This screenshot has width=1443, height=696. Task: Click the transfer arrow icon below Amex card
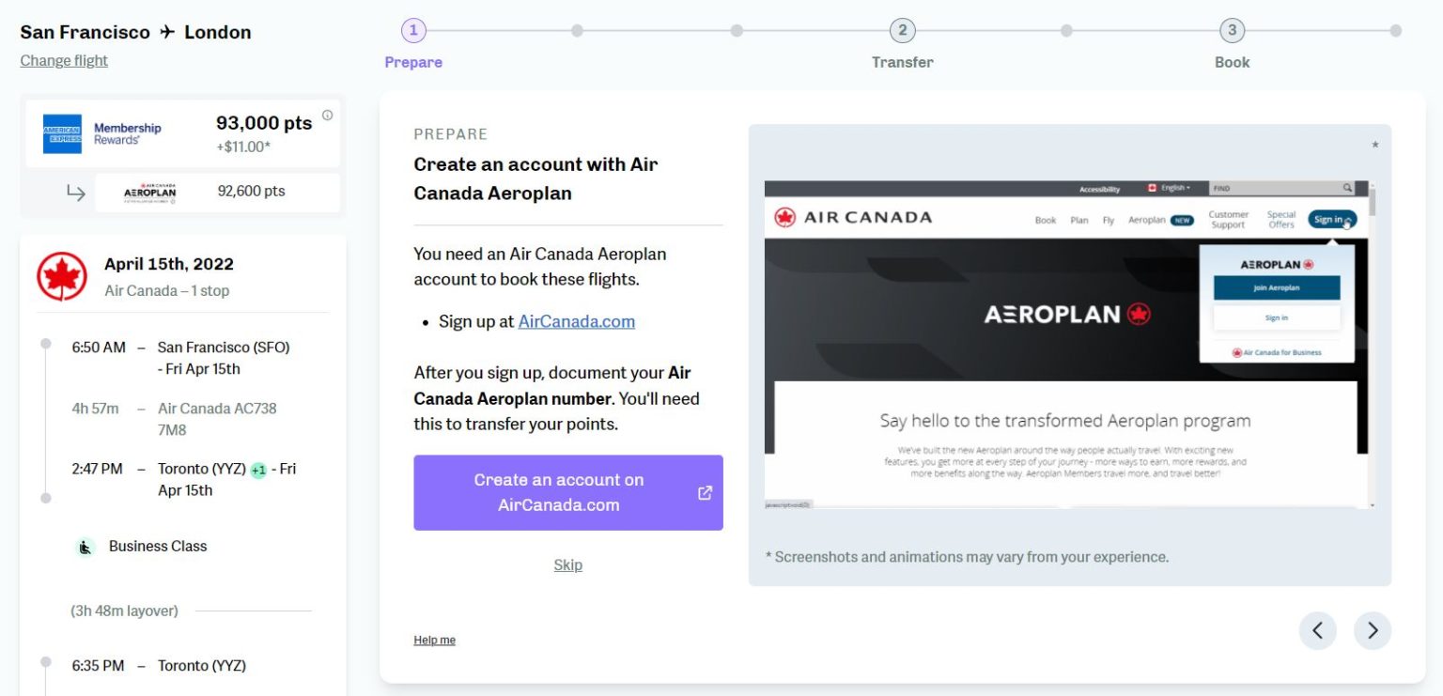coord(76,193)
